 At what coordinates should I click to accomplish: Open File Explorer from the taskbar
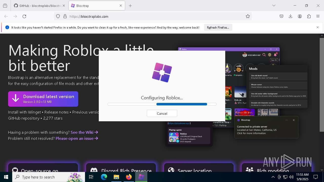(116, 177)
